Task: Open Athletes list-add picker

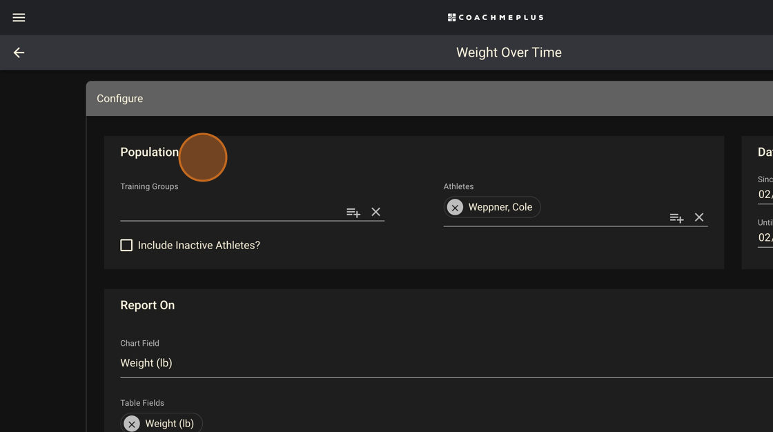Action: tap(676, 217)
